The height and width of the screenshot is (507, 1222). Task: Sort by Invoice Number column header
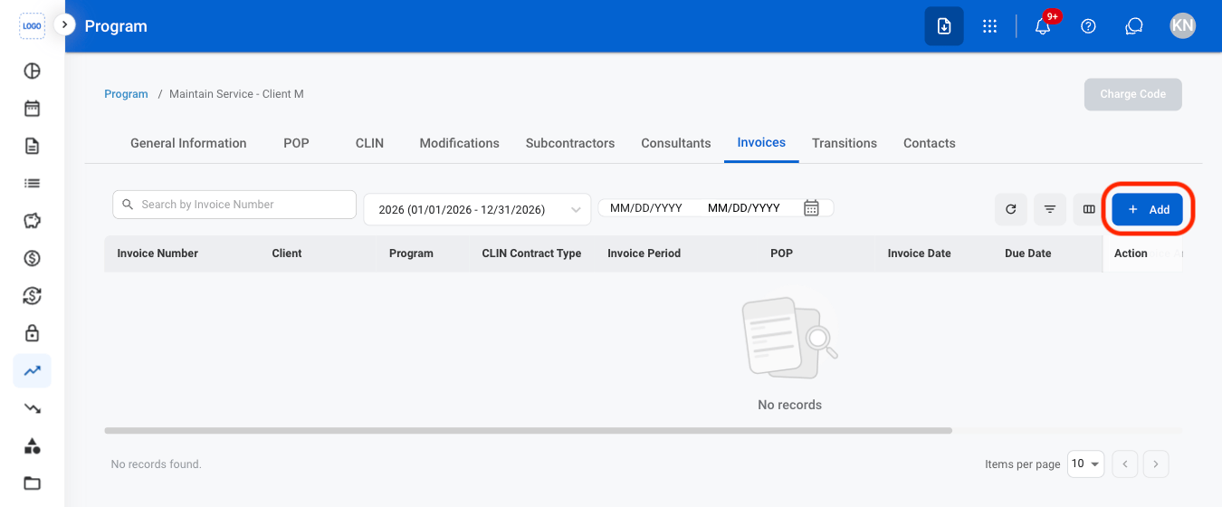[x=158, y=253]
